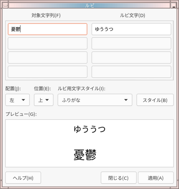
Task: Click the ruby text field containing ゆううつ
Action: (x=131, y=29)
